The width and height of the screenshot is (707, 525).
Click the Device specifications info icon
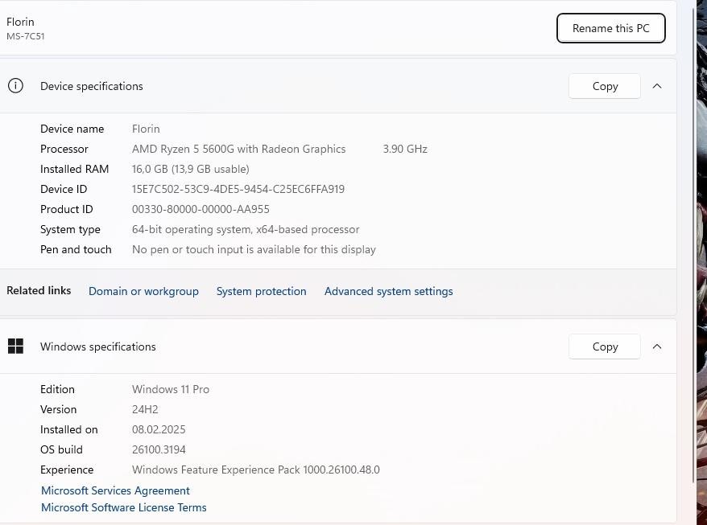[15, 86]
